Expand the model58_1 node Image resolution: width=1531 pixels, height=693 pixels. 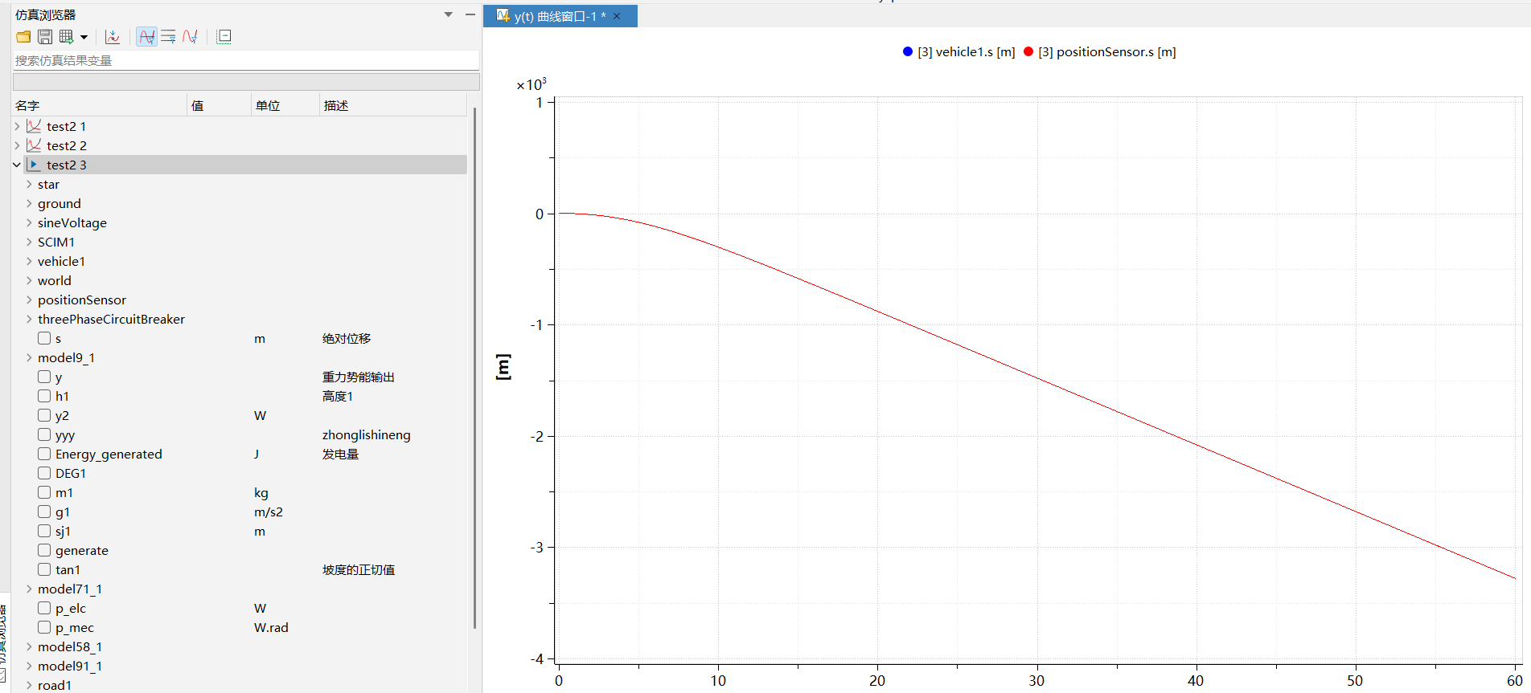coord(29,646)
